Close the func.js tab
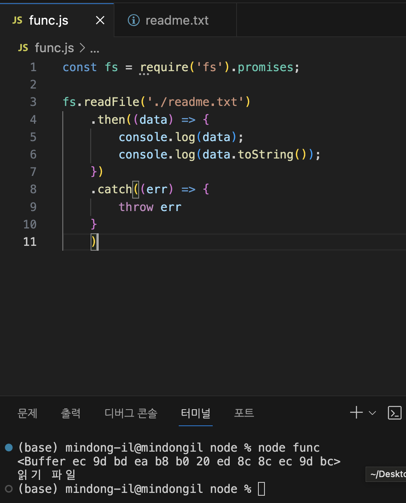406x503 pixels. pos(100,20)
